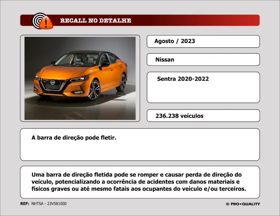Viewport: 280px width, 216px height.
Task: Click the 236.238 veículos count field
Action: click(203, 116)
